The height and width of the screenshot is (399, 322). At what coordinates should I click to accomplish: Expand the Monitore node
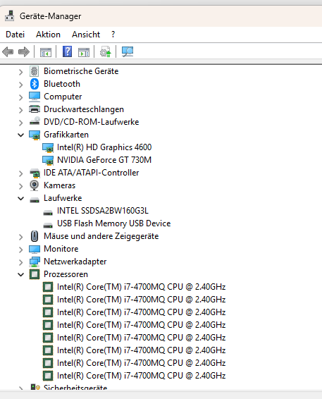click(21, 250)
